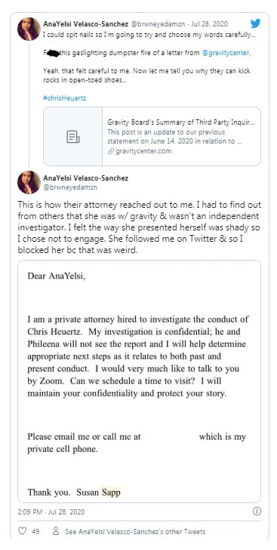Click the heart like icon
The image size is (277, 550).
pyautogui.click(x=22, y=531)
